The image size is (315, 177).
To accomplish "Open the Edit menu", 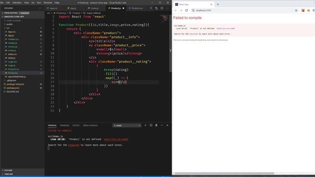I will point(8,2).
